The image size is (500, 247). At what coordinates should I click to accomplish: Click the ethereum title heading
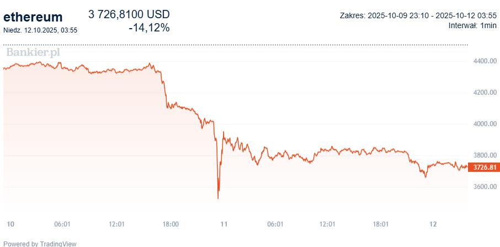click(33, 17)
